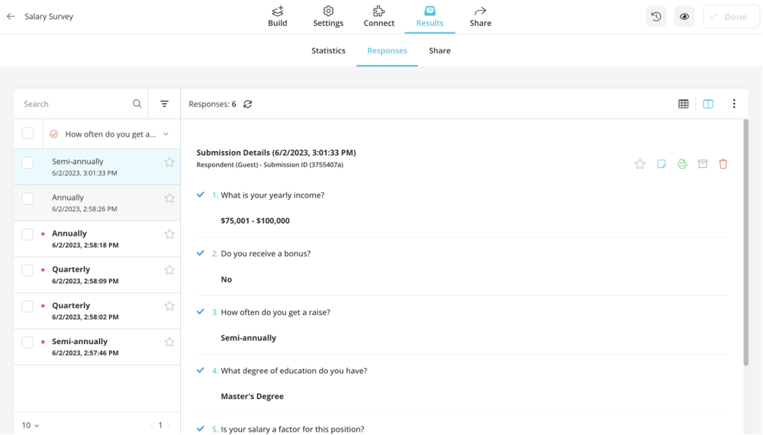
Task: Add a note with sticky note icon
Action: point(662,164)
